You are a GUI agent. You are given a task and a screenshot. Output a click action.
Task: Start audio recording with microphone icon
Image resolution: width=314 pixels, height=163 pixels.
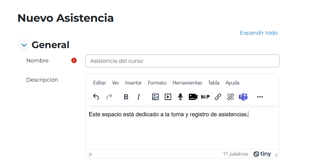click(x=181, y=97)
